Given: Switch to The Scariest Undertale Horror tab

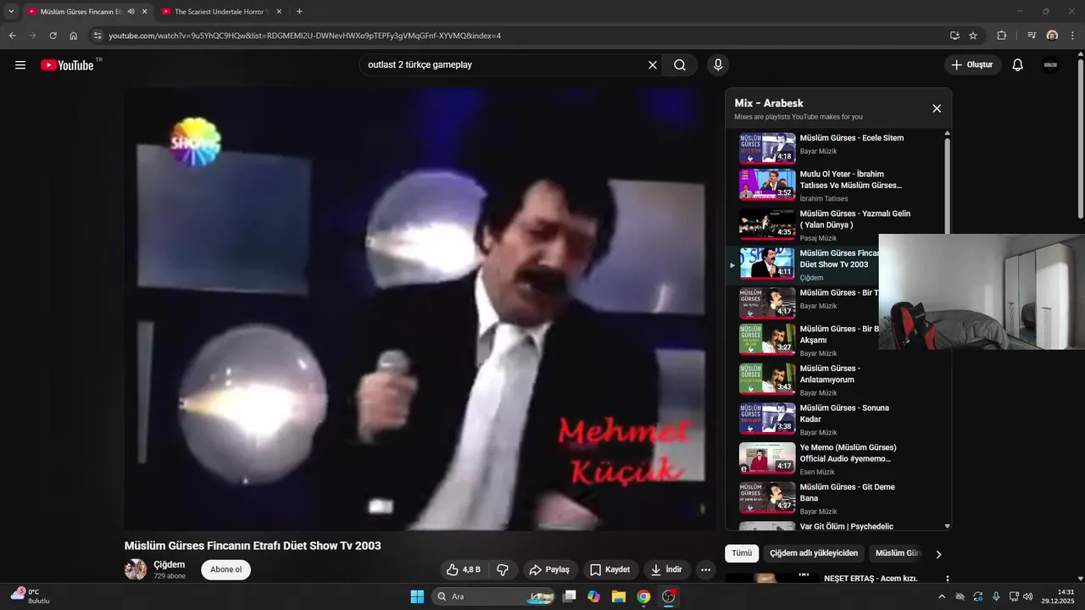Looking at the screenshot, I should click(x=220, y=12).
